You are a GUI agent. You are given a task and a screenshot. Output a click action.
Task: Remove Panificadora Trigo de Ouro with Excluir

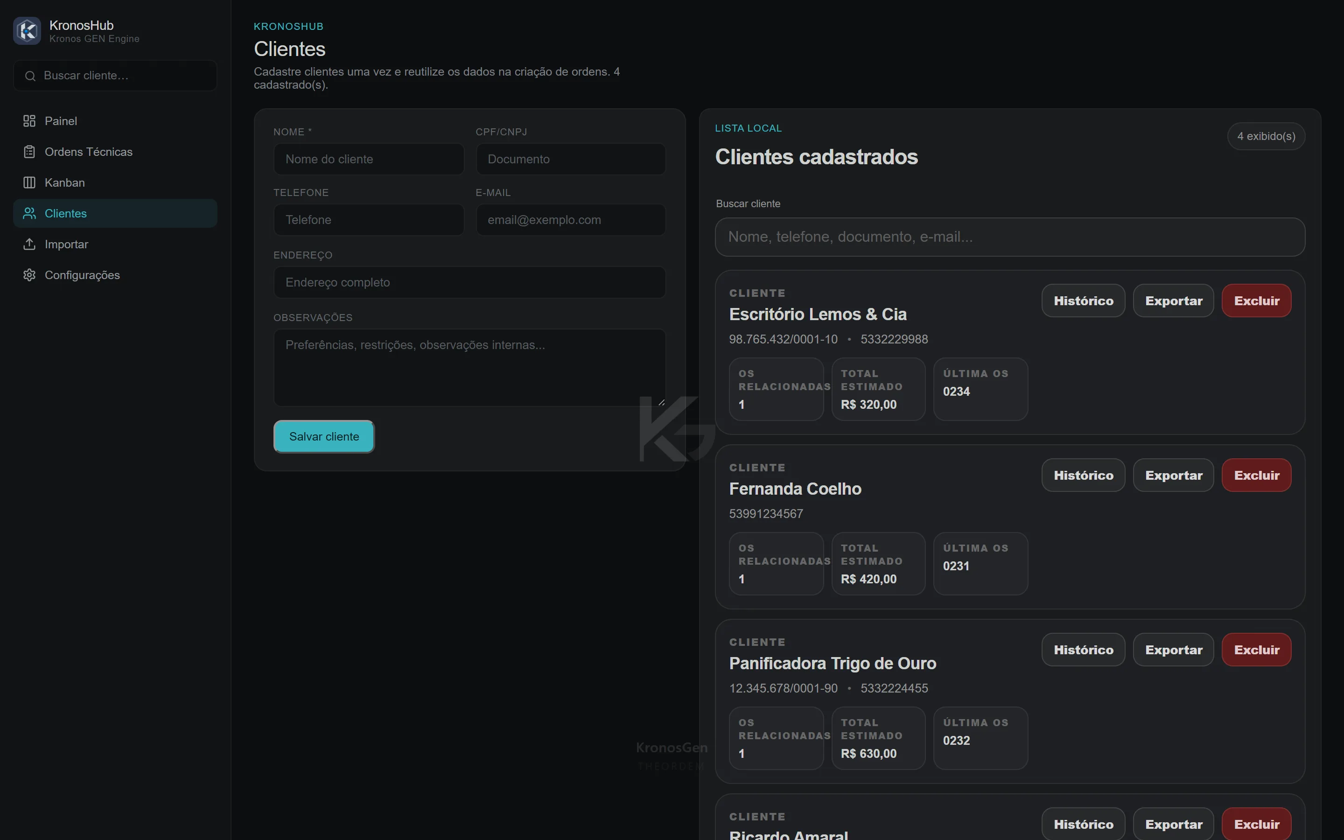1256,650
